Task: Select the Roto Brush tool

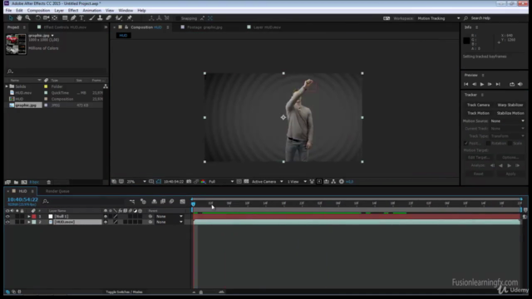Action: pos(119,18)
